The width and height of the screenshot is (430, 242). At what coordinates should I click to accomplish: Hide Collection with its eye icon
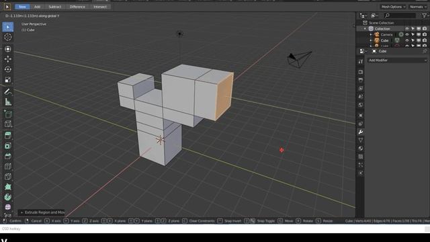click(x=407, y=29)
